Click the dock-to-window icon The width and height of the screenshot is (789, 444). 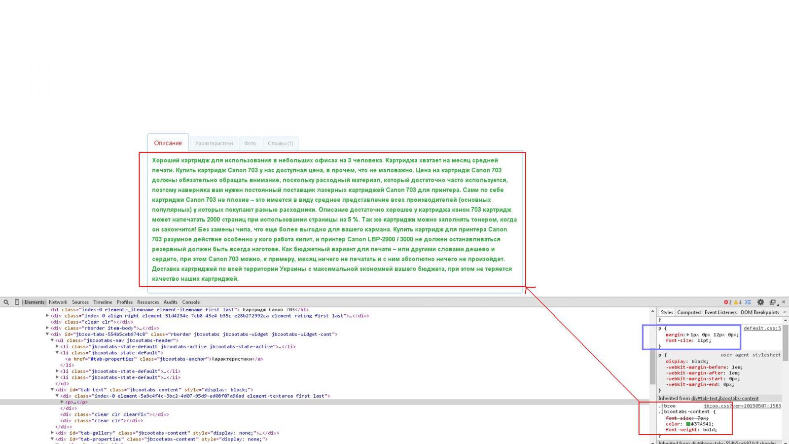[773, 302]
